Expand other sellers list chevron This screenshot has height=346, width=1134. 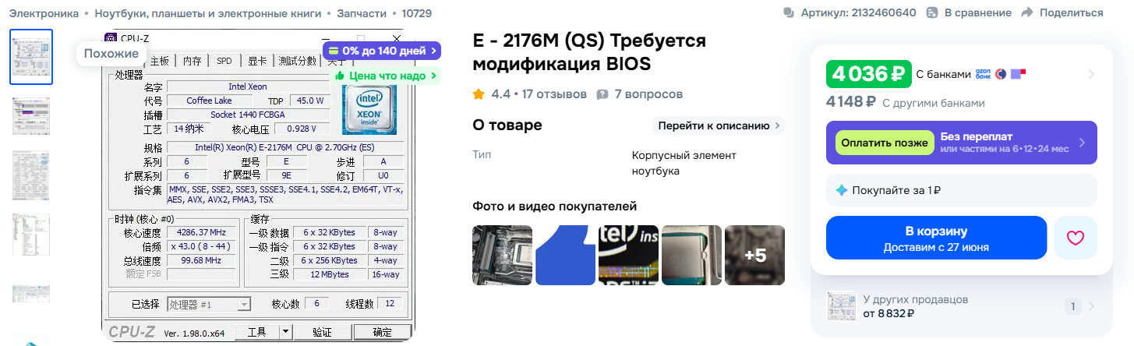pyautogui.click(x=1091, y=306)
